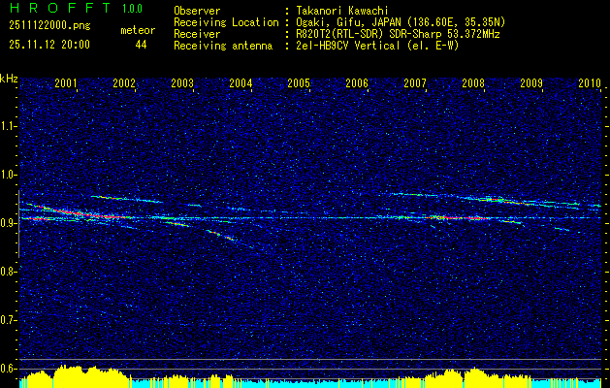Image resolution: width=610 pixels, height=388 pixels.
Task: Click the Receiving Location line
Action: click(x=339, y=22)
